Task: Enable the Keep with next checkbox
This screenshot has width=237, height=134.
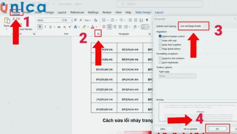Action: tap(160, 40)
